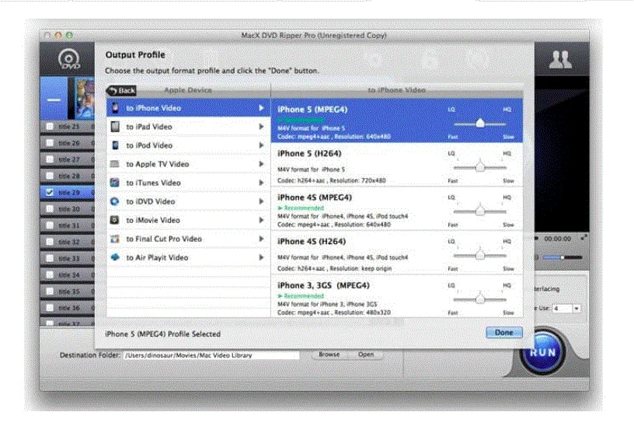Toggle the title 27 checkbox
634x440 pixels.
[50, 159]
